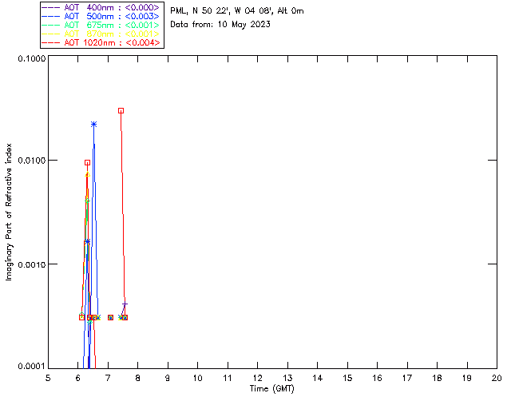The height and width of the screenshot is (409, 511).
Task: Click the x-axis tick label 7
Action: (x=108, y=378)
